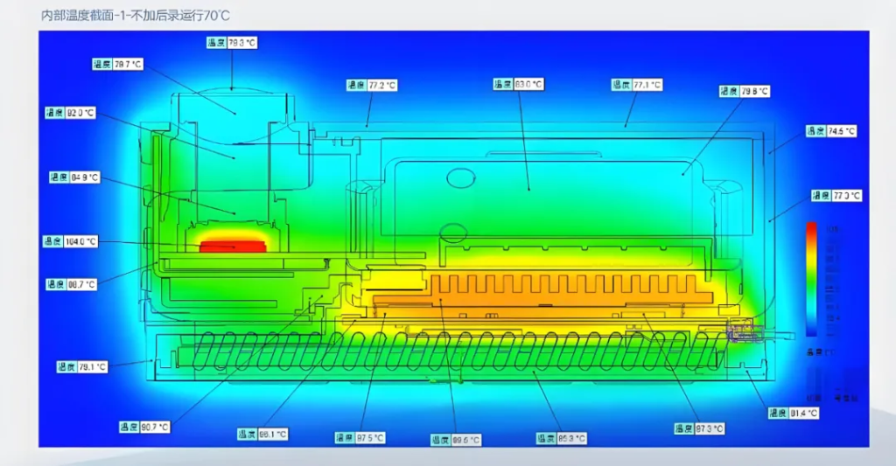This screenshot has height=466, width=896.
Task: Select the 81.4 °C label bottom right
Action: tap(794, 413)
